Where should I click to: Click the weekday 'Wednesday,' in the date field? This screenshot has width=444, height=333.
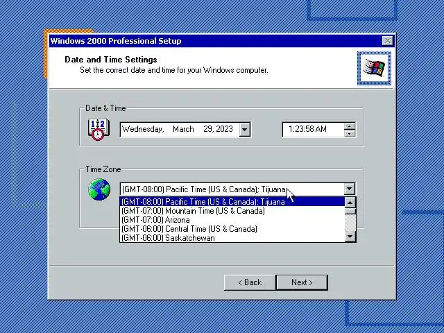(x=143, y=130)
